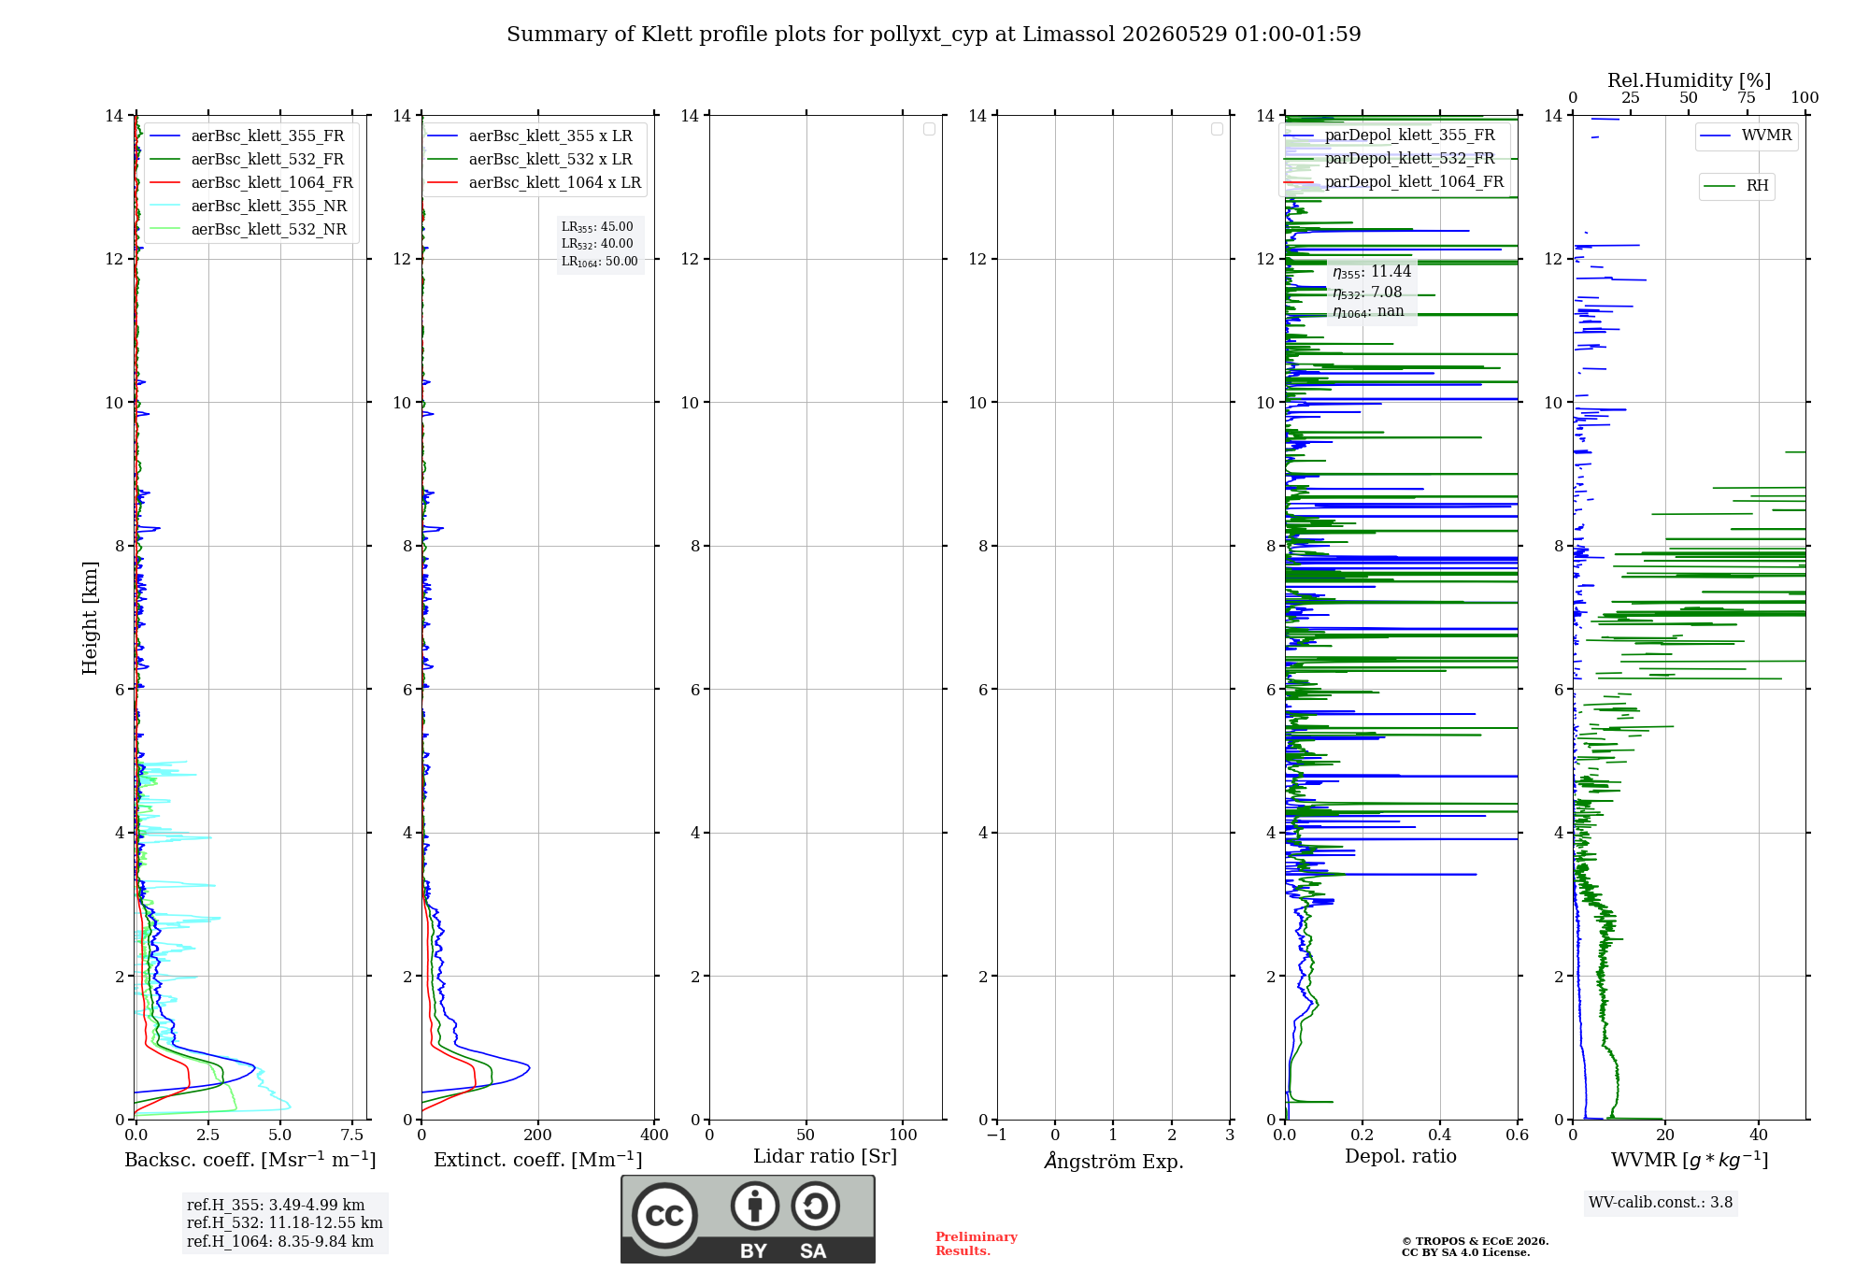Screen dimensions: 1869x1271
Task: Click the 'Rel.Humidity [%]' top axis label
Action: [1690, 80]
